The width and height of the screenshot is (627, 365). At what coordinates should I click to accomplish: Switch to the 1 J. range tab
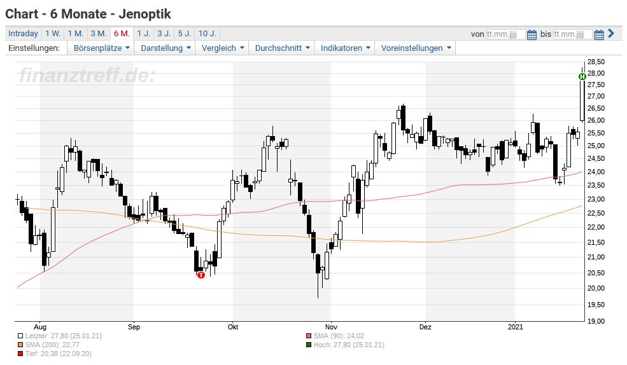click(x=144, y=34)
